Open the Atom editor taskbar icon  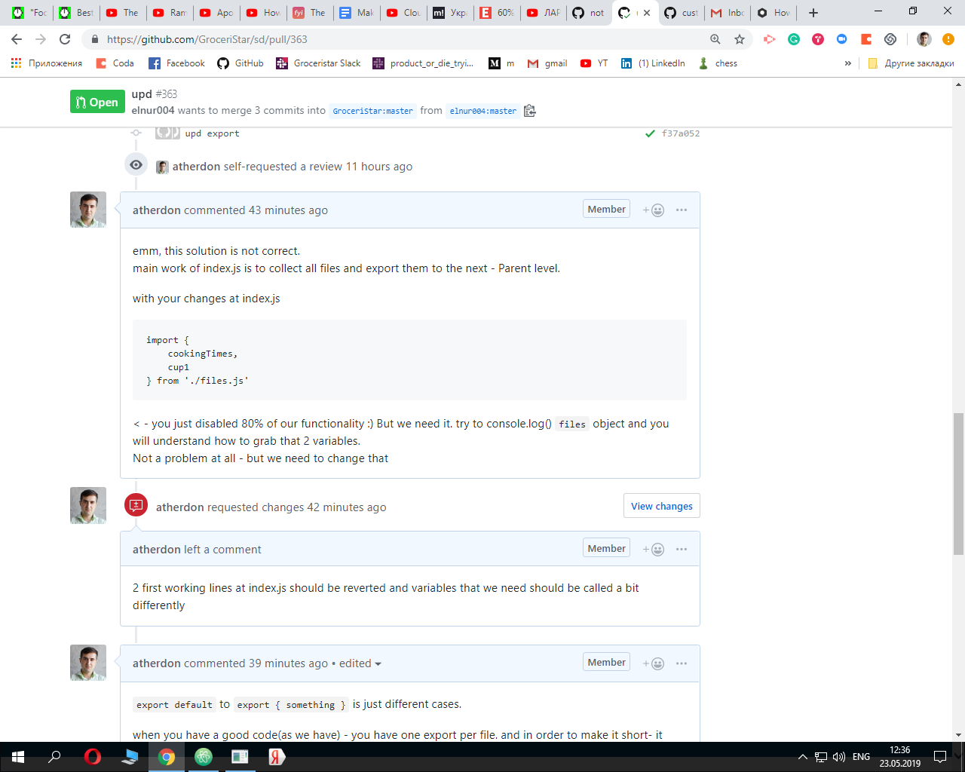(204, 757)
